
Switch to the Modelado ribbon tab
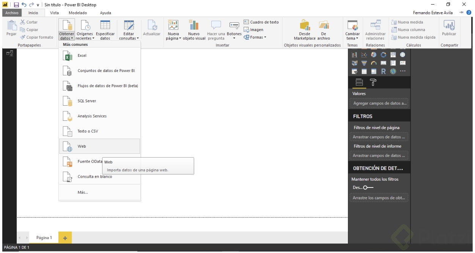tap(78, 13)
